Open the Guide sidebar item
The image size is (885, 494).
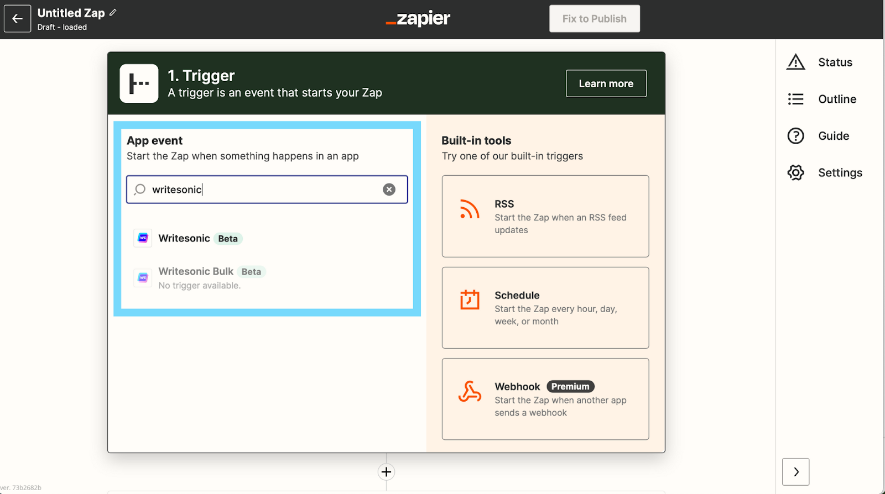[x=819, y=136]
